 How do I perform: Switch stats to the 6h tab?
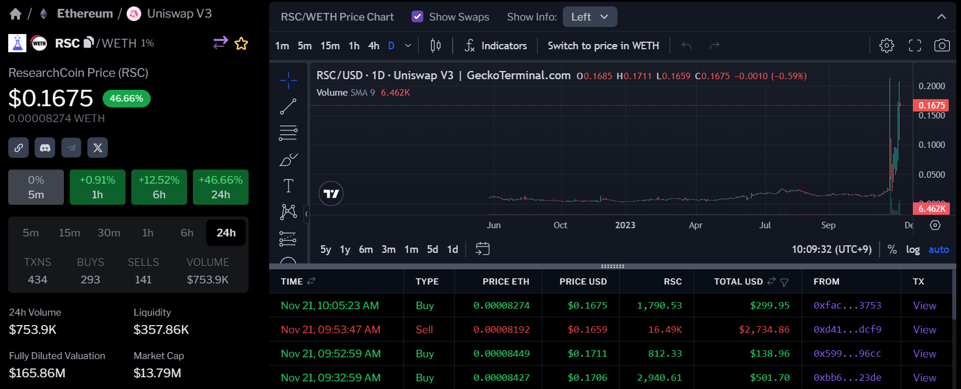click(x=187, y=233)
